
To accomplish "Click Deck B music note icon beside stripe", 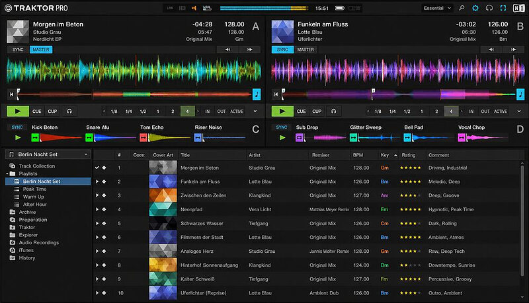I will pyautogui.click(x=520, y=94).
